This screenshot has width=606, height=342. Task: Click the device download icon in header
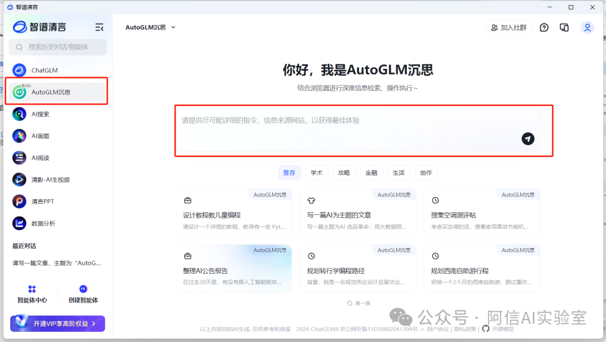tap(564, 27)
